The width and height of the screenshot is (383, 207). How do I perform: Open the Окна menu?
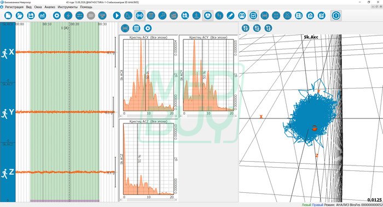click(38, 7)
